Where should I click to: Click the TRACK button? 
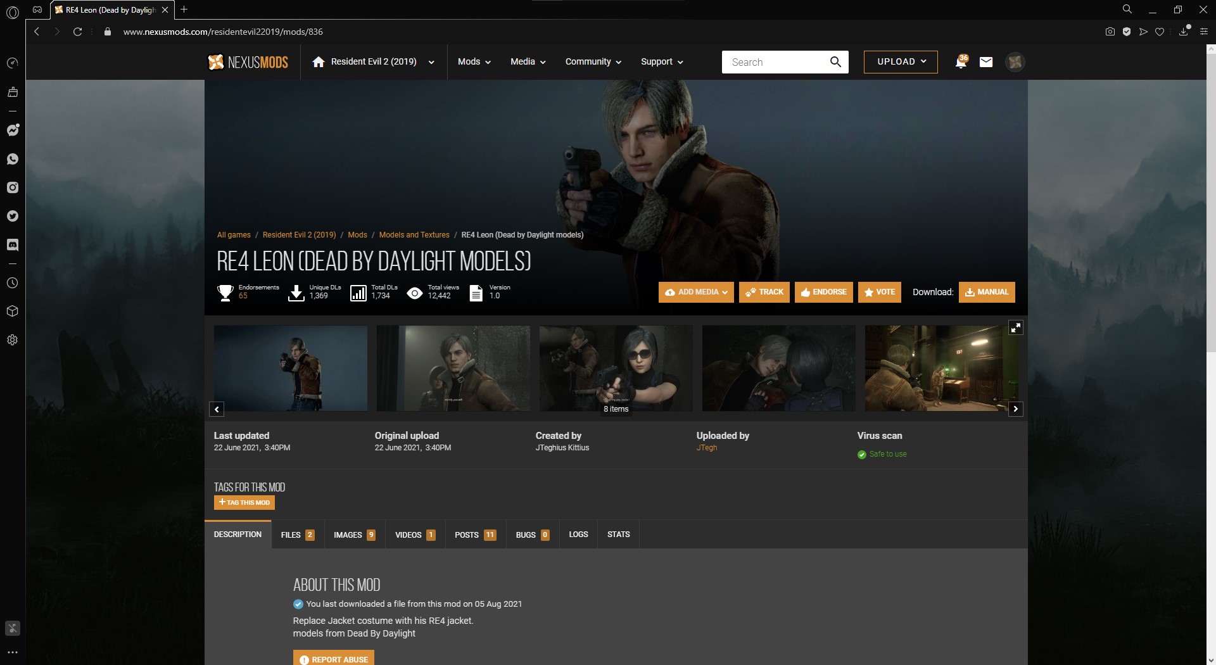pos(764,292)
